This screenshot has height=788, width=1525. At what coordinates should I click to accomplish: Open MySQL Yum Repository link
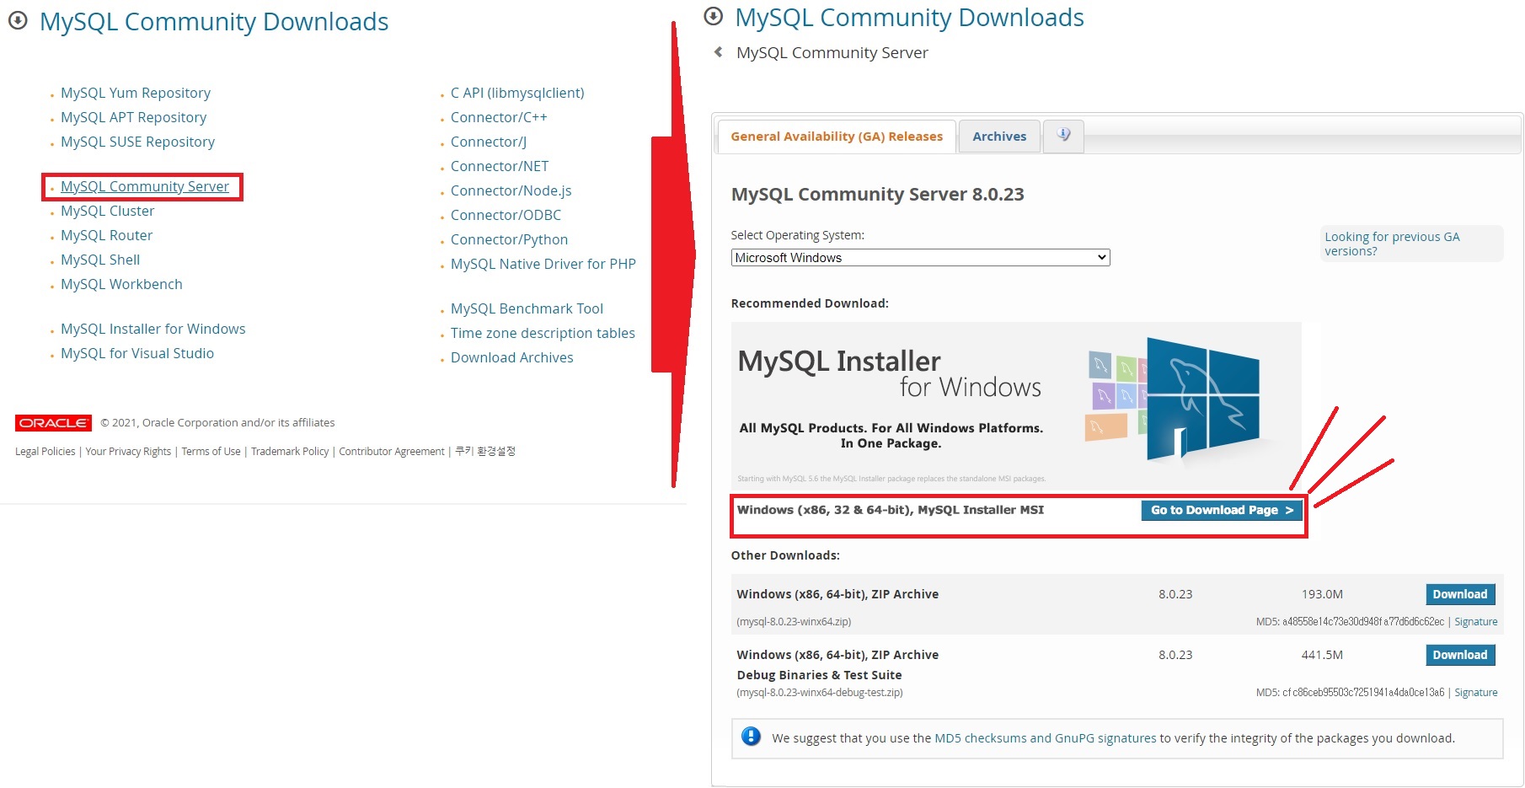click(x=136, y=93)
